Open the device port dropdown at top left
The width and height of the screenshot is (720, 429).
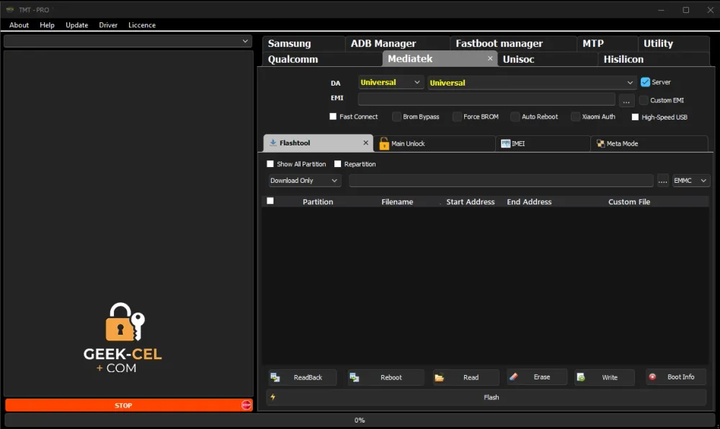coord(128,41)
